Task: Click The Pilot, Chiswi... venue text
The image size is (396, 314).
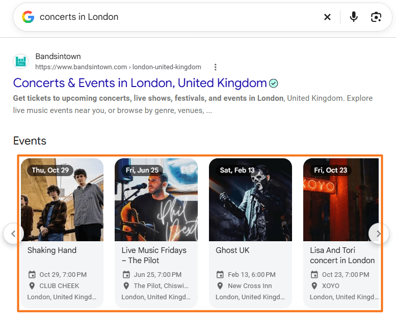Action: click(161, 286)
